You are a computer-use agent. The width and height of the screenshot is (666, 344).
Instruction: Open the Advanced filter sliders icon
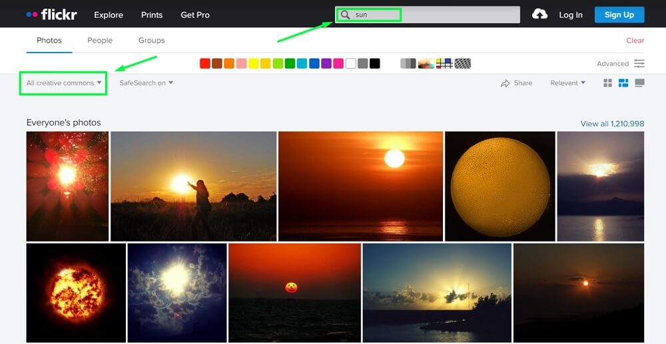pyautogui.click(x=639, y=64)
